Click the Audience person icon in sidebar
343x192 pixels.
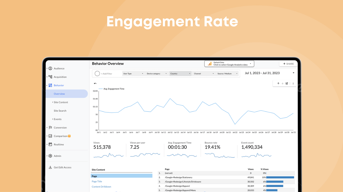click(x=50, y=68)
